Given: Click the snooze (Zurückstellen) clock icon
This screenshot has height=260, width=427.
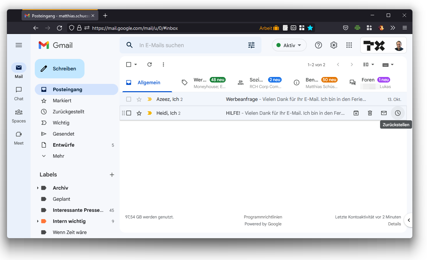Looking at the screenshot, I should tap(397, 113).
